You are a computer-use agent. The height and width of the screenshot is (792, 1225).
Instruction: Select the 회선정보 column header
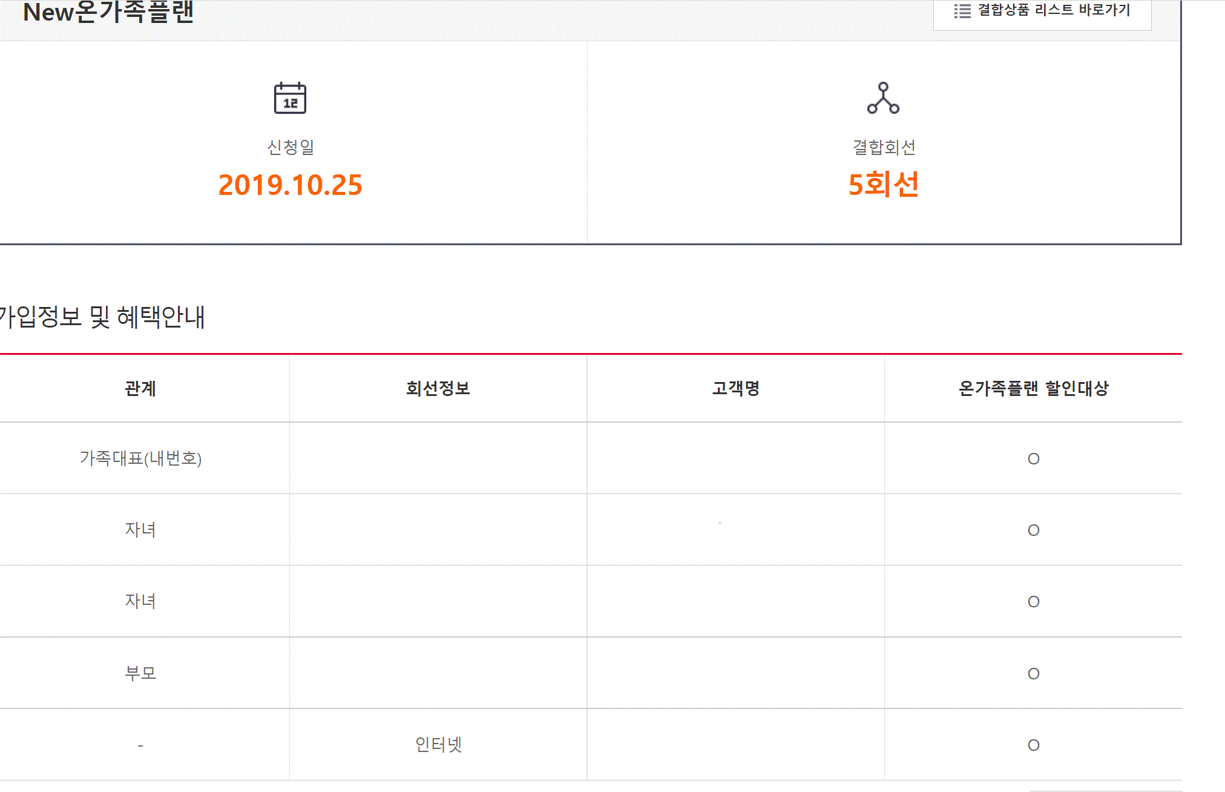438,389
